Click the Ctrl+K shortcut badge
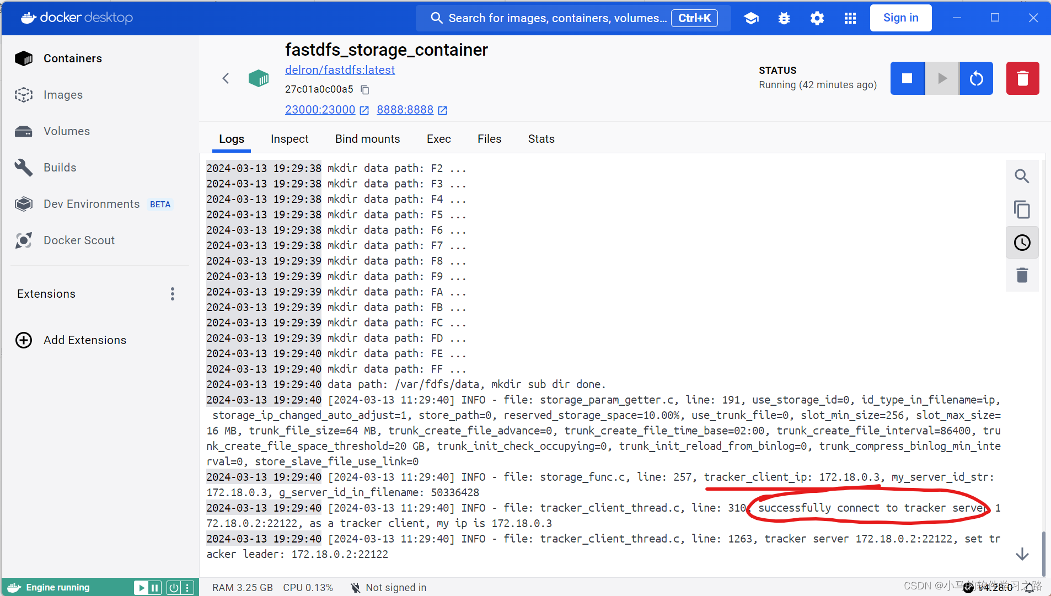 click(x=694, y=18)
